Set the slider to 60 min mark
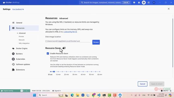Viewport: 174px width, 98px height. coord(100,72)
